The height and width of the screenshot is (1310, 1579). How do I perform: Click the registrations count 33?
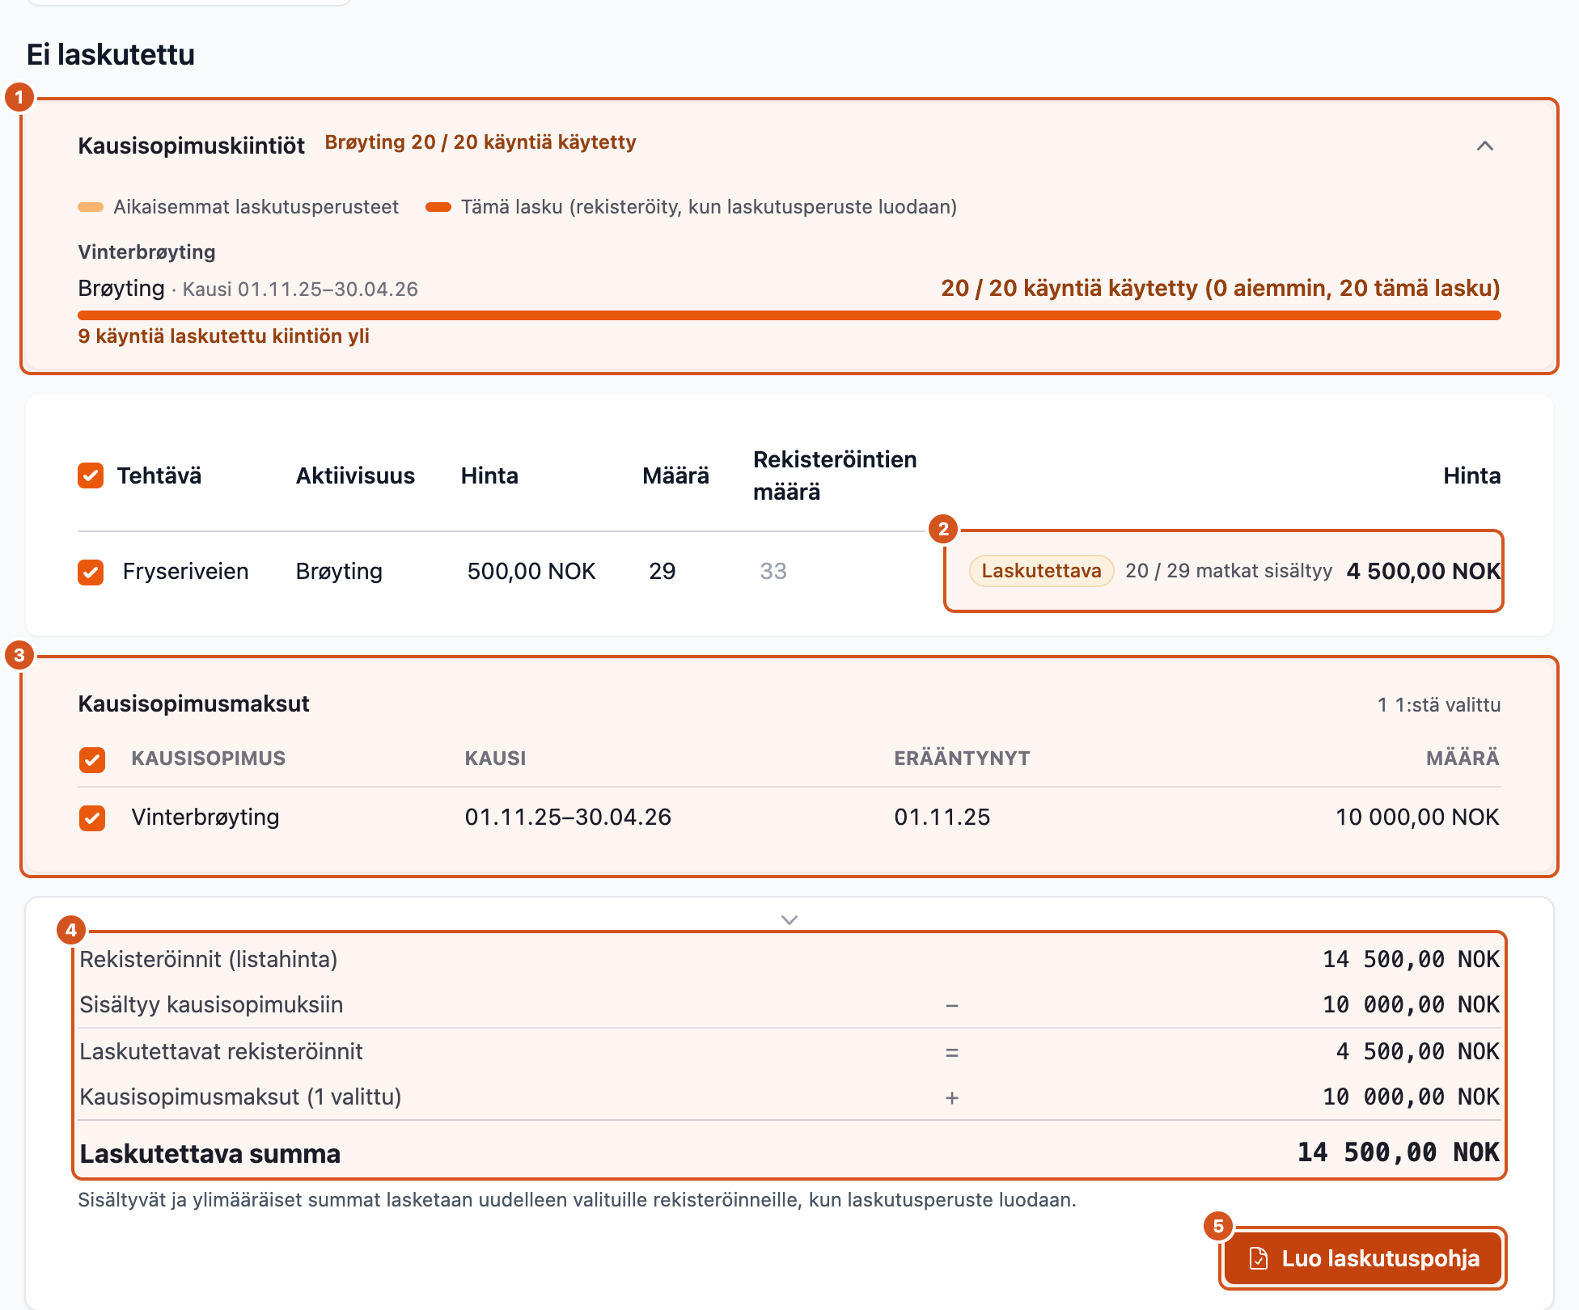coord(773,571)
